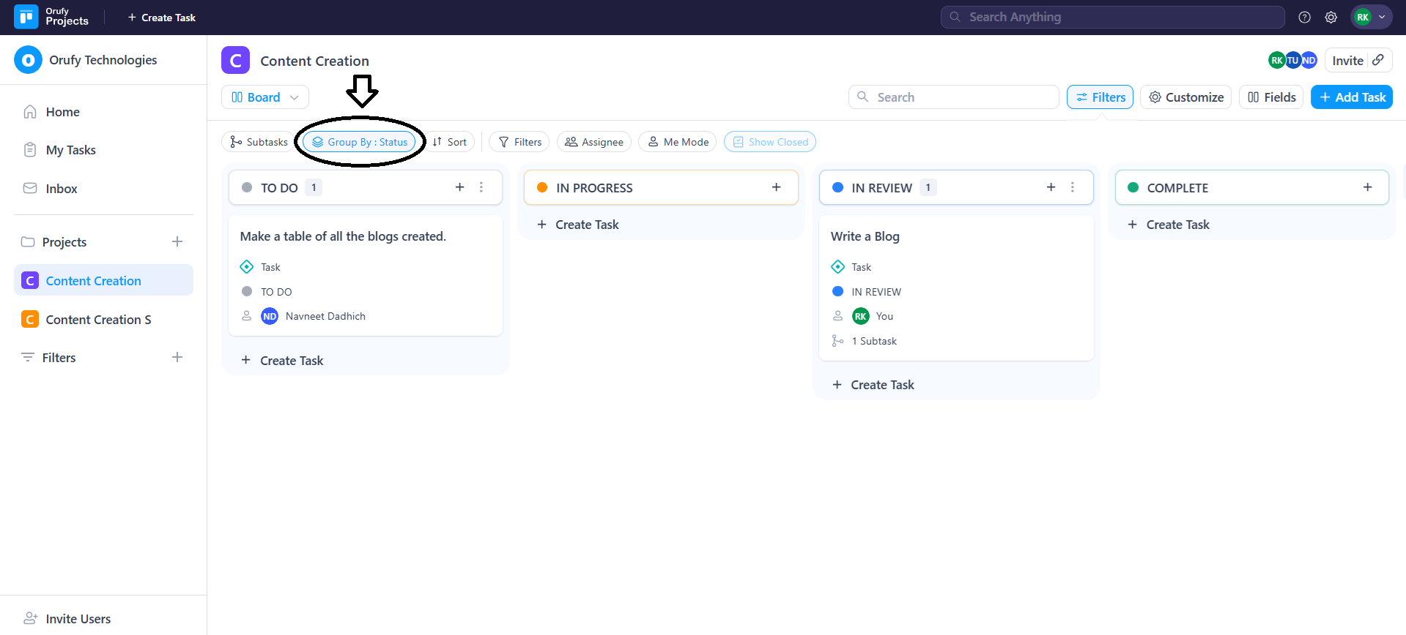Viewport: 1406px width, 635px height.
Task: Click the blue Add Task button
Action: coord(1351,97)
